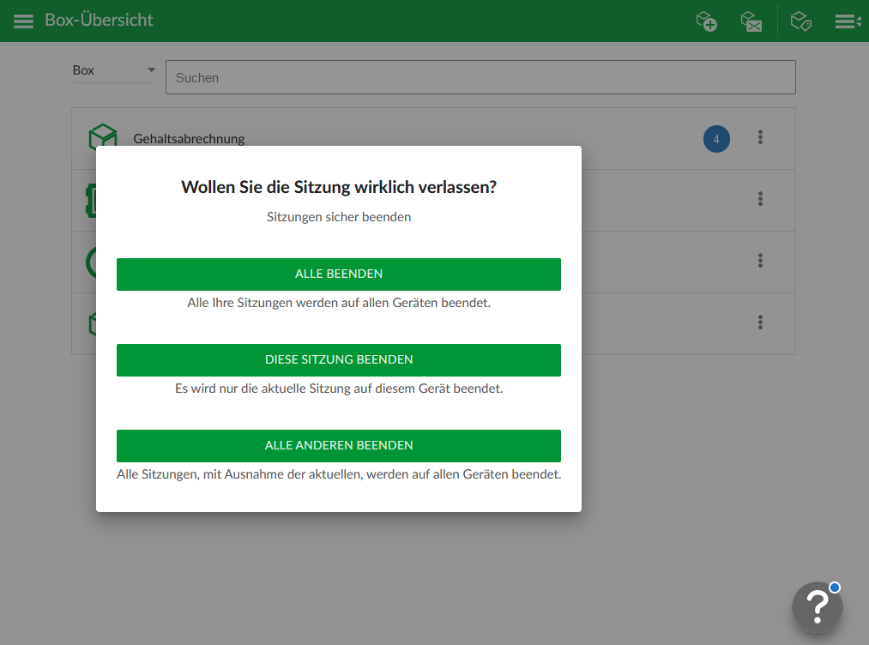Screen dimensions: 869x645
Task: Open the round help question mark button
Action: tap(817, 607)
